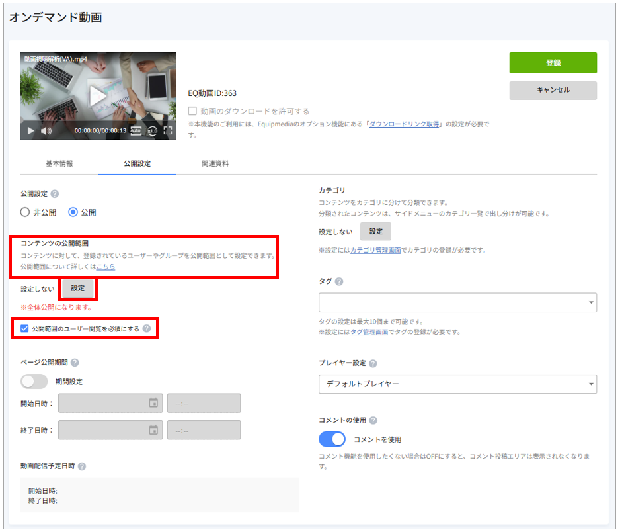Click the ※全体公開になります。 notice
620x530 pixels.
tap(56, 308)
